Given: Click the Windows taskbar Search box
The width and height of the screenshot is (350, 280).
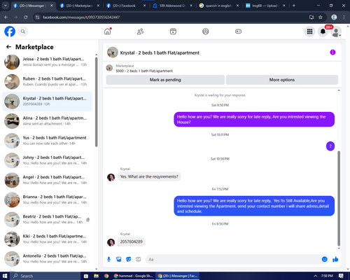Looking at the screenshot, I should (x=45, y=276).
